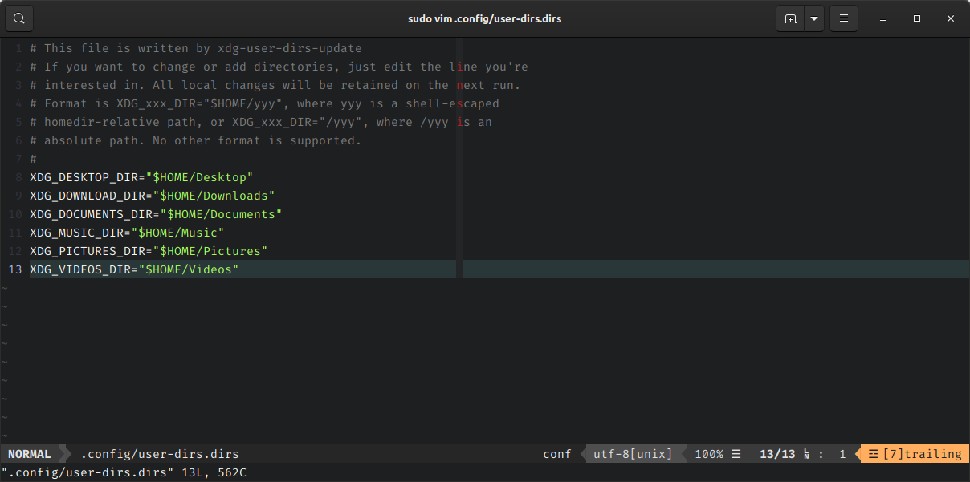Click comment line starting 'If you want to change'
The image size is (970, 482).
point(279,67)
